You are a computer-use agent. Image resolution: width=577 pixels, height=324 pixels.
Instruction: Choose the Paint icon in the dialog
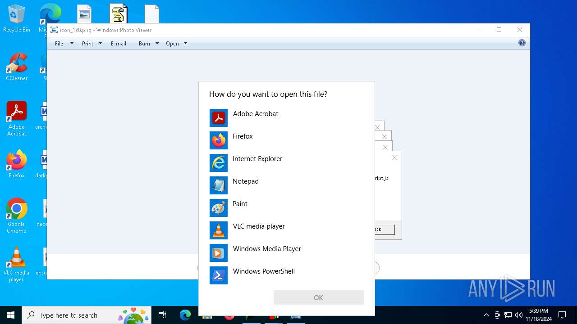[x=219, y=208]
